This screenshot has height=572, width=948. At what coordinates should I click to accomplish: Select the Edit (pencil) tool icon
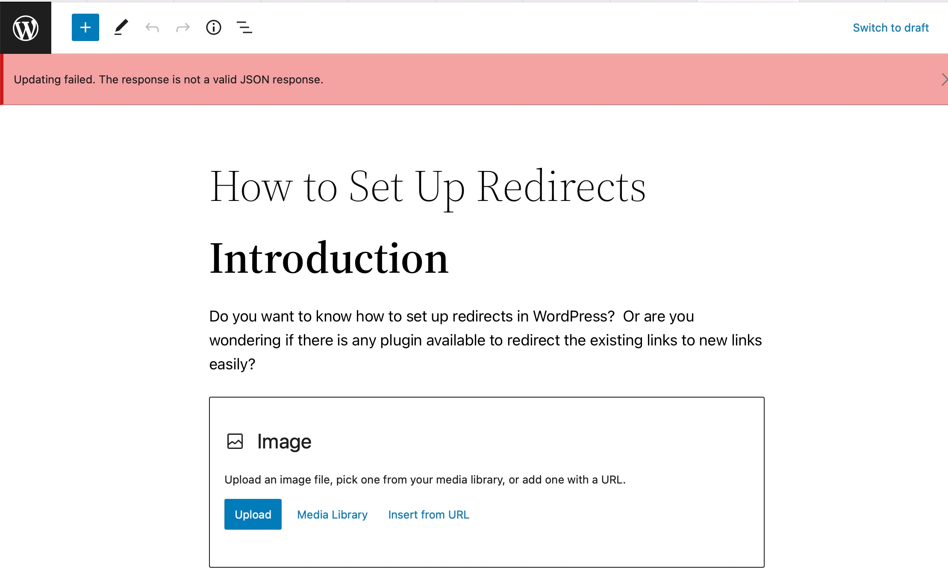pyautogui.click(x=121, y=27)
